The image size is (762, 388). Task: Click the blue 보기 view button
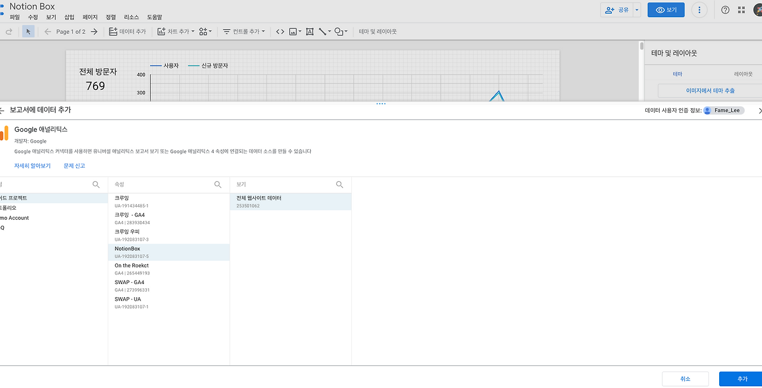pyautogui.click(x=666, y=10)
